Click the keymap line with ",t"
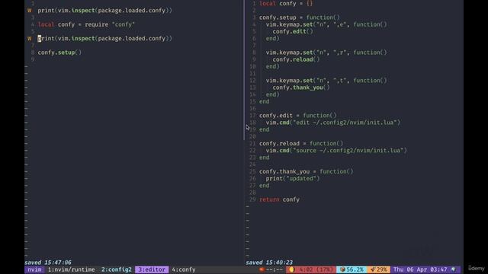The image size is (488, 274). tap(326, 80)
